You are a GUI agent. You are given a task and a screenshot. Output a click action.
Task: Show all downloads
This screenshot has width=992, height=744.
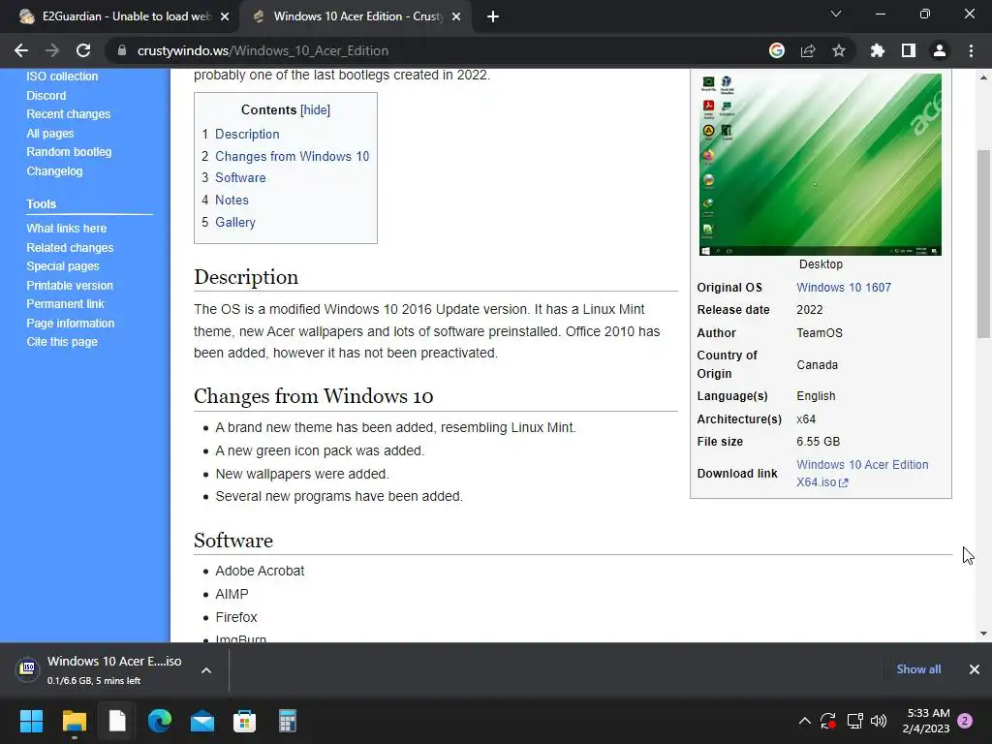(x=918, y=669)
